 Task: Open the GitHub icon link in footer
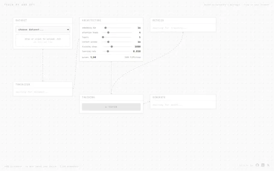(257, 165)
